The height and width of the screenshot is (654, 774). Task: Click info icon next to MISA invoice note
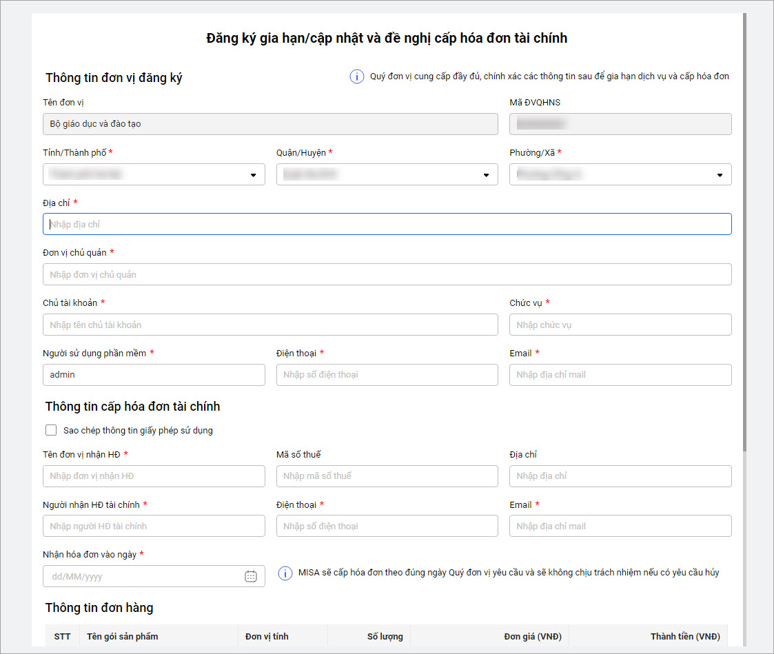point(285,573)
